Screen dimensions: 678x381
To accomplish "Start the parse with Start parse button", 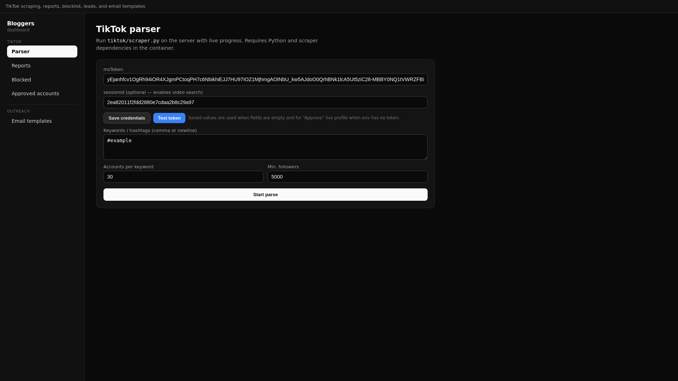I will coord(265,194).
